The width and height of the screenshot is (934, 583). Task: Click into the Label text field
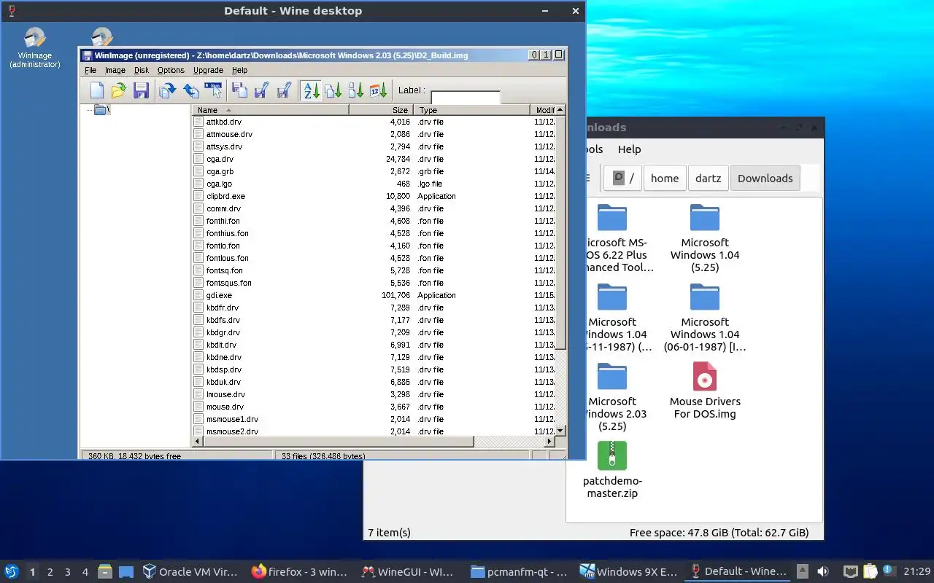[x=466, y=97]
